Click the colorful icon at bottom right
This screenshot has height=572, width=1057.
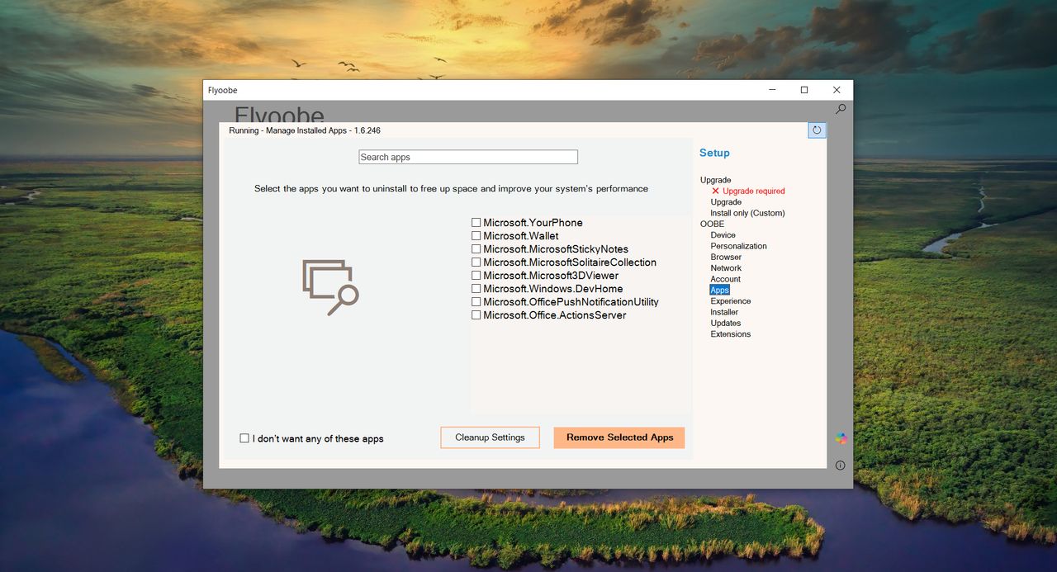pyautogui.click(x=841, y=438)
